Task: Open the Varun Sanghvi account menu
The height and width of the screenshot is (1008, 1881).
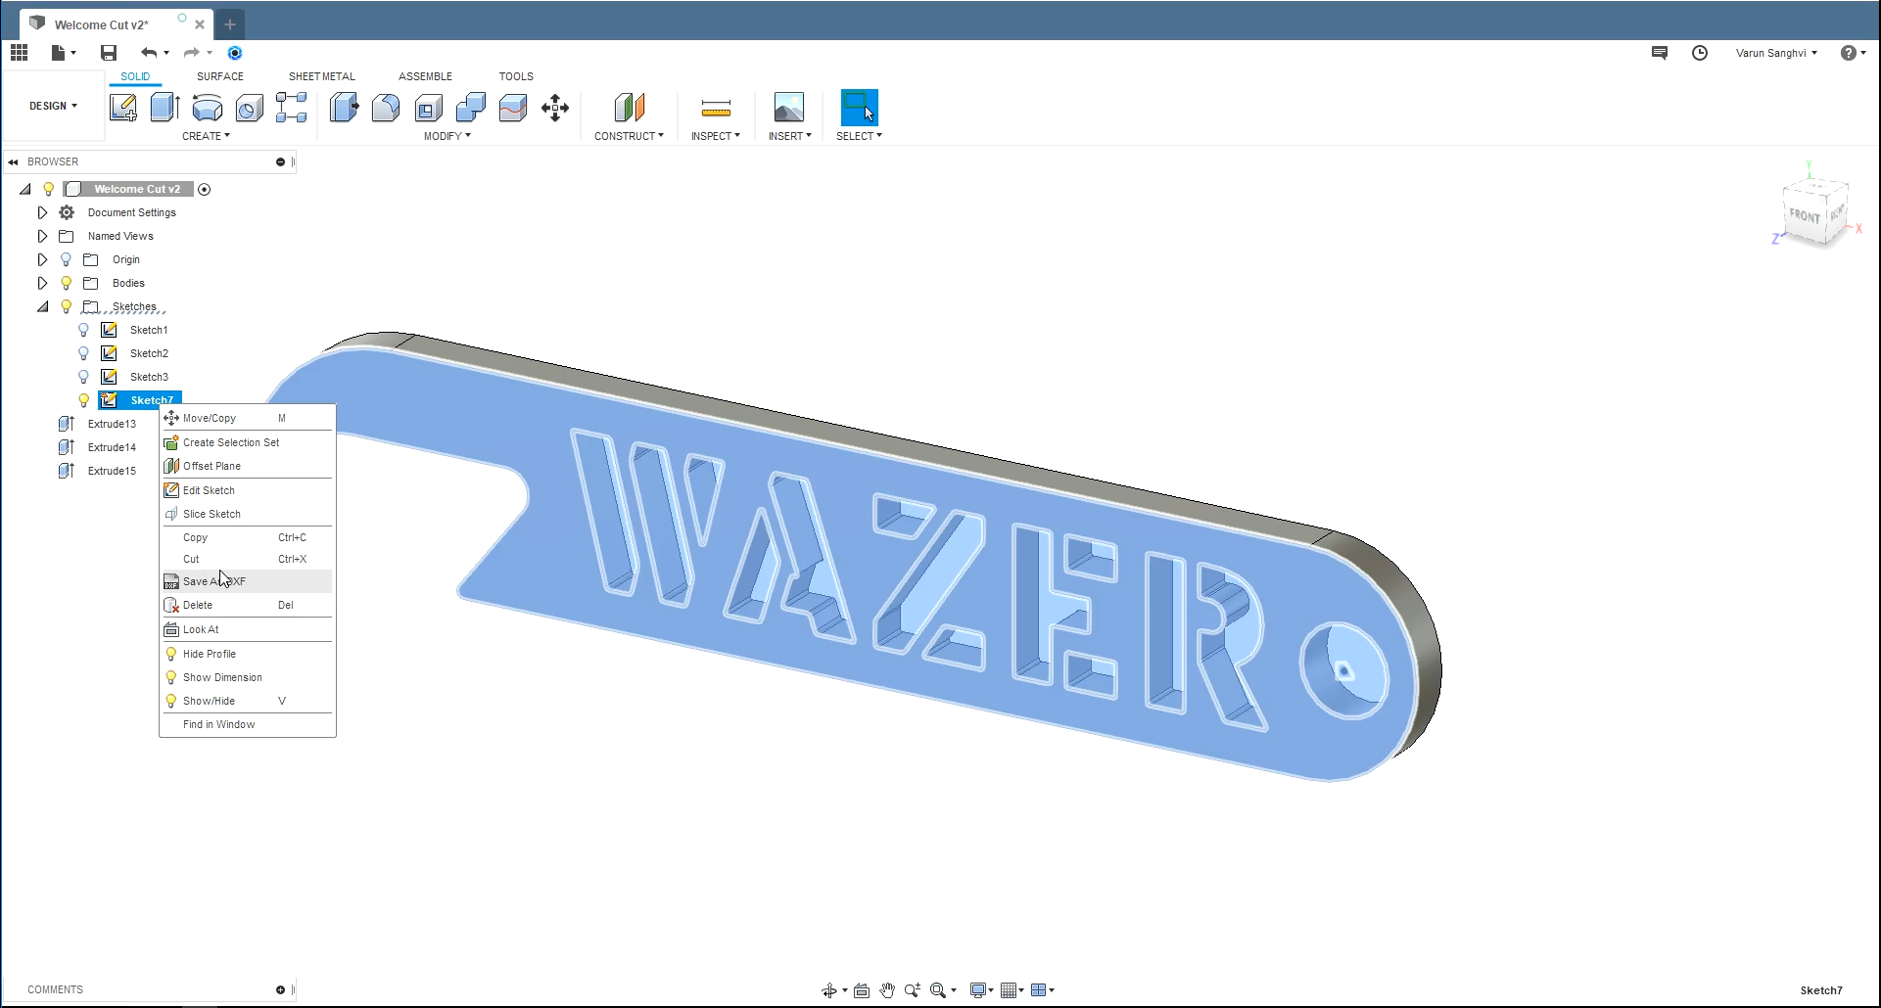Action: click(1776, 53)
